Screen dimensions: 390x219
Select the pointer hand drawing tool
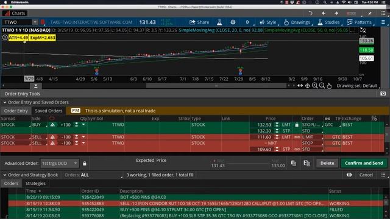329,86
